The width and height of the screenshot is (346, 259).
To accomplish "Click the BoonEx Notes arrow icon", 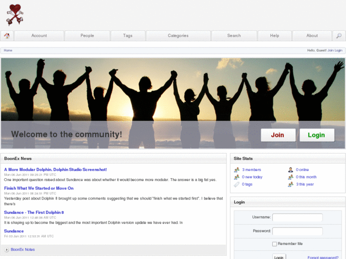I will click(x=7, y=249).
